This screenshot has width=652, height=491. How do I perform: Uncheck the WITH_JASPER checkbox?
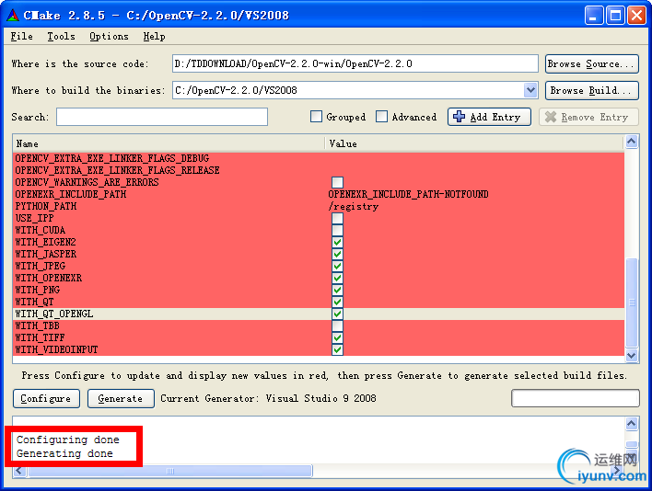tap(337, 254)
